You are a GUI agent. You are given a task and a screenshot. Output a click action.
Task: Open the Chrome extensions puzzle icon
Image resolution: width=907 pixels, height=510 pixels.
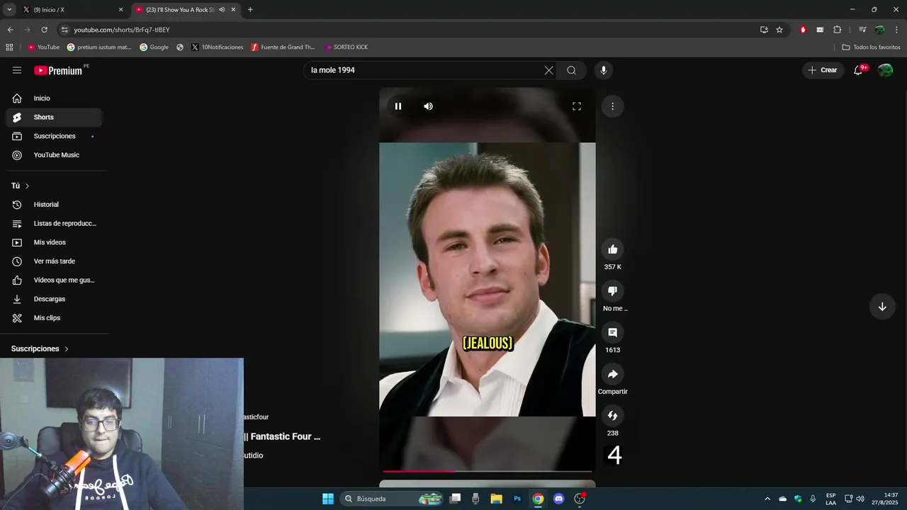pos(837,30)
